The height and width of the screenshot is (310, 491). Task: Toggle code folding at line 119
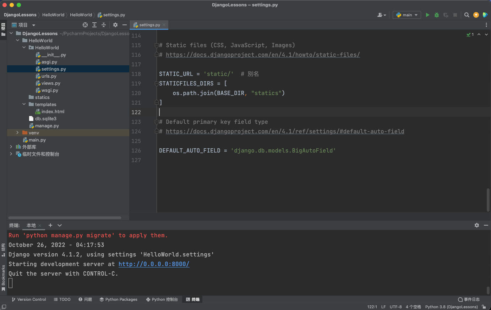(x=156, y=84)
